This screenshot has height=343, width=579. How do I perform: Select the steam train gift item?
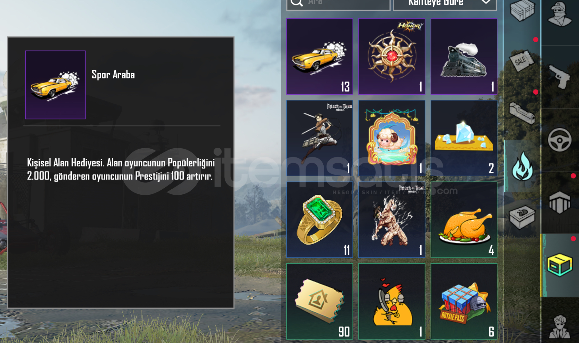click(x=464, y=56)
